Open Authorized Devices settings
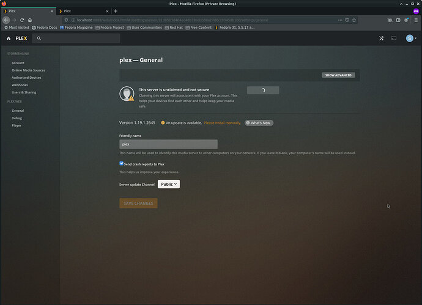422x305 pixels. (26, 78)
